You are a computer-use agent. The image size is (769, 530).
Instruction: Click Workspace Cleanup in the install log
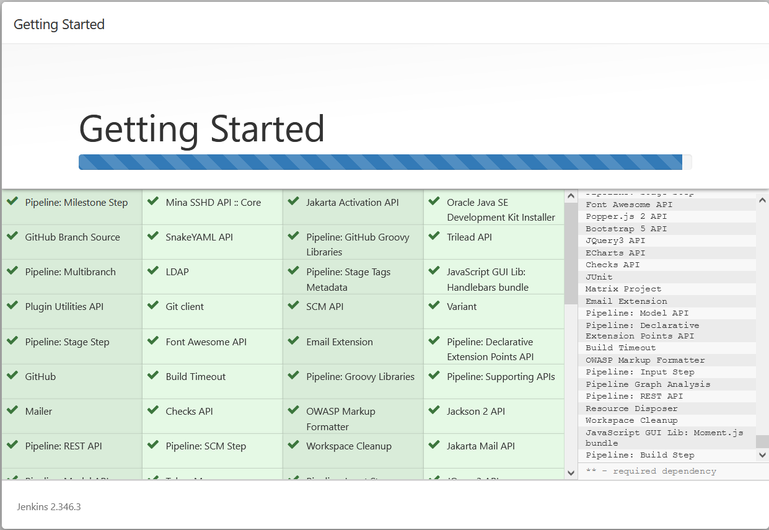click(631, 420)
